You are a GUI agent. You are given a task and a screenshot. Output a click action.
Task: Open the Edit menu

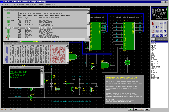[11, 4]
